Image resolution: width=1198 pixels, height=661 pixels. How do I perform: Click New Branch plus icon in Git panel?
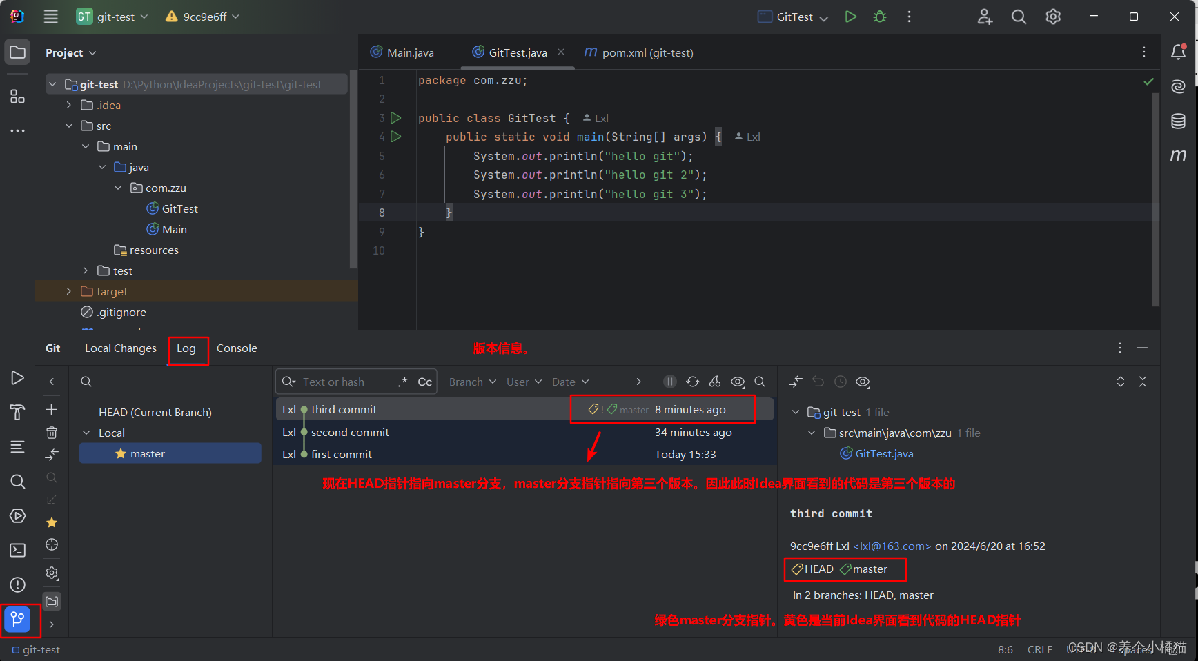tap(51, 409)
